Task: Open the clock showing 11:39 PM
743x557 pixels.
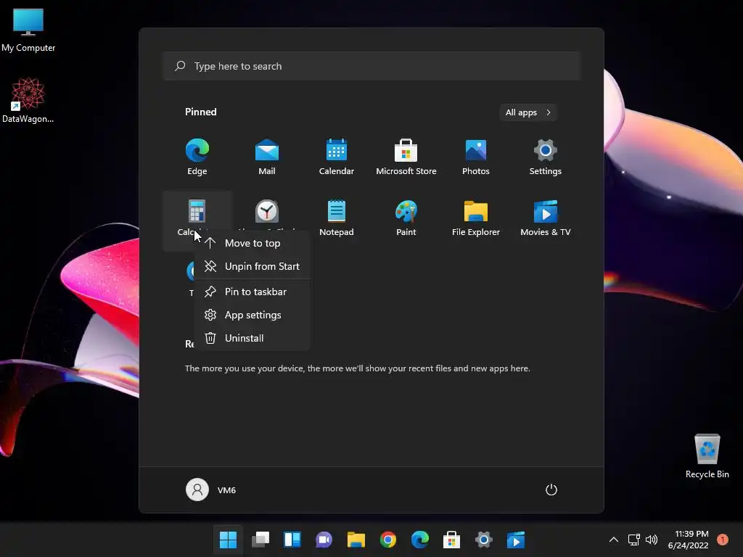Action: click(689, 540)
